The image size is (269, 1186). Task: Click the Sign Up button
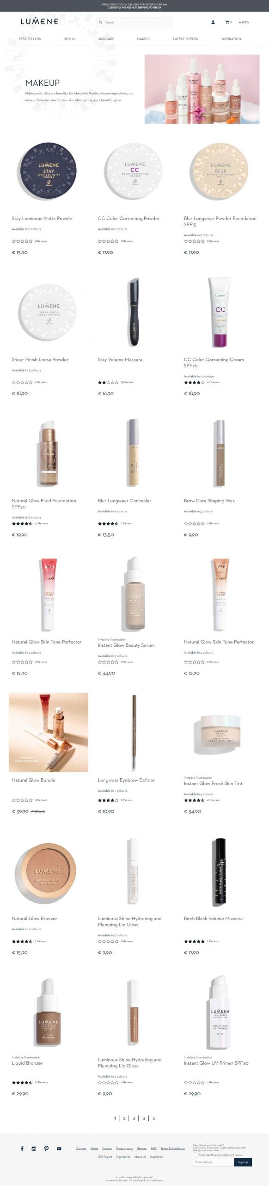(243, 1162)
